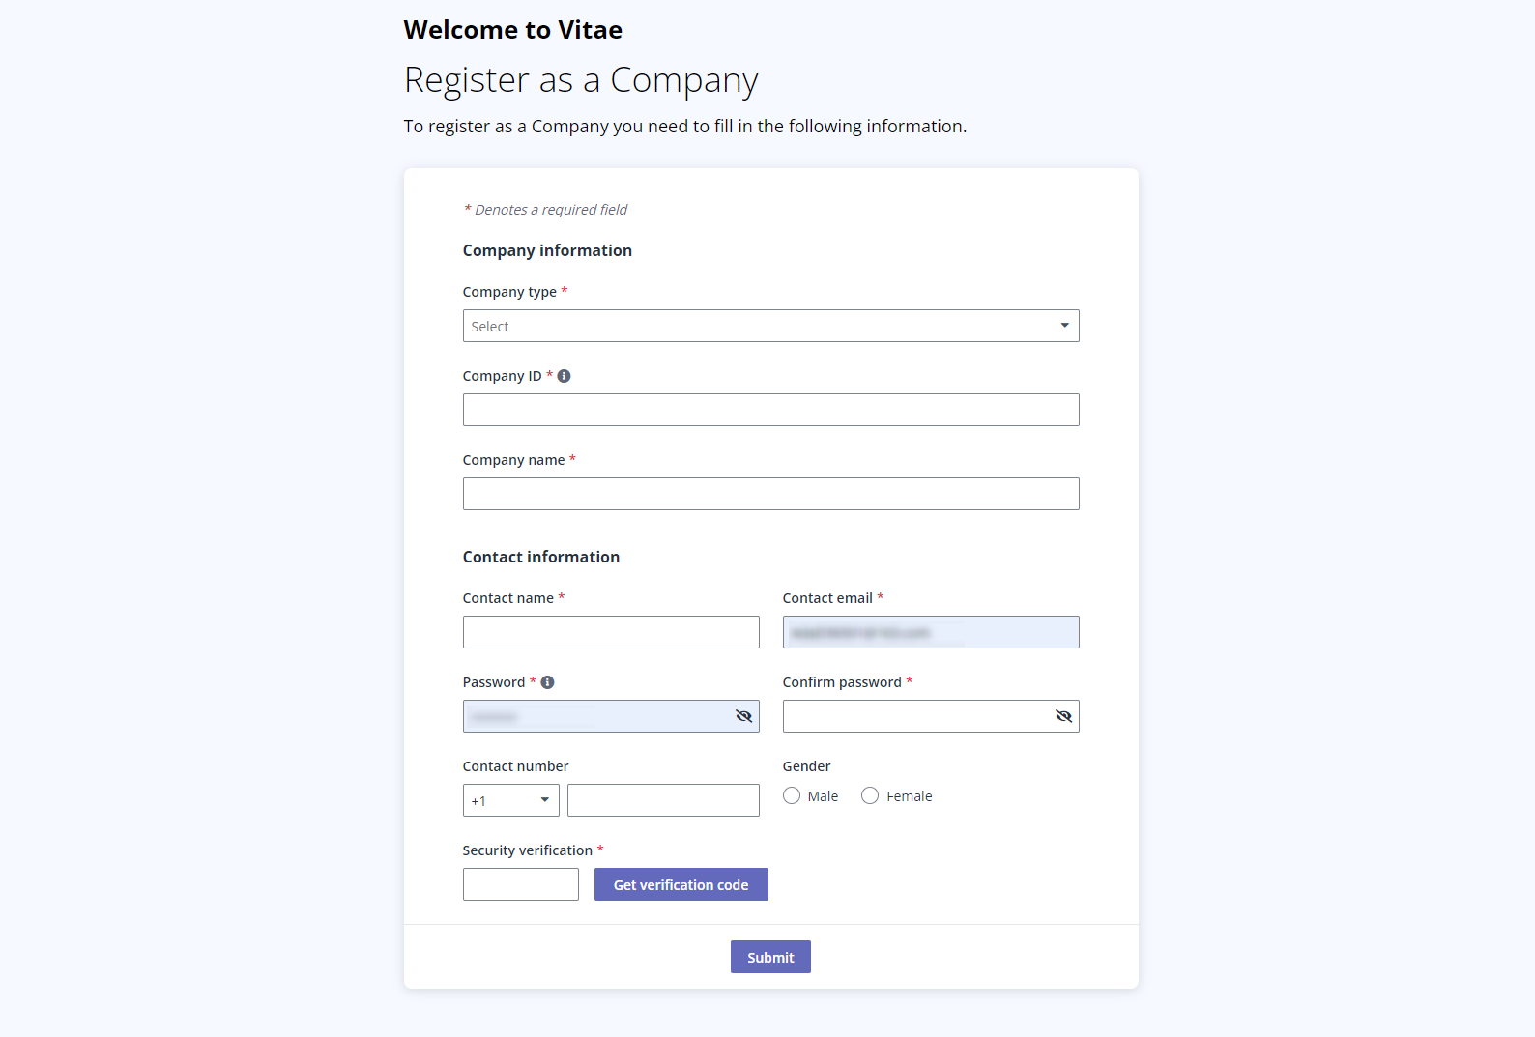Click the Password info tooltip icon
Image resolution: width=1535 pixels, height=1037 pixels.
[548, 681]
